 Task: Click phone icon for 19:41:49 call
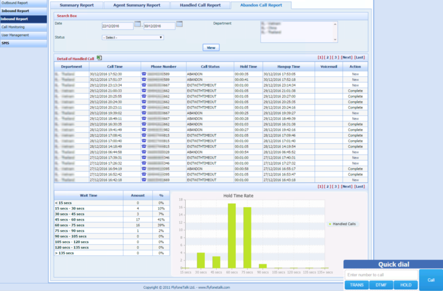coord(144,130)
